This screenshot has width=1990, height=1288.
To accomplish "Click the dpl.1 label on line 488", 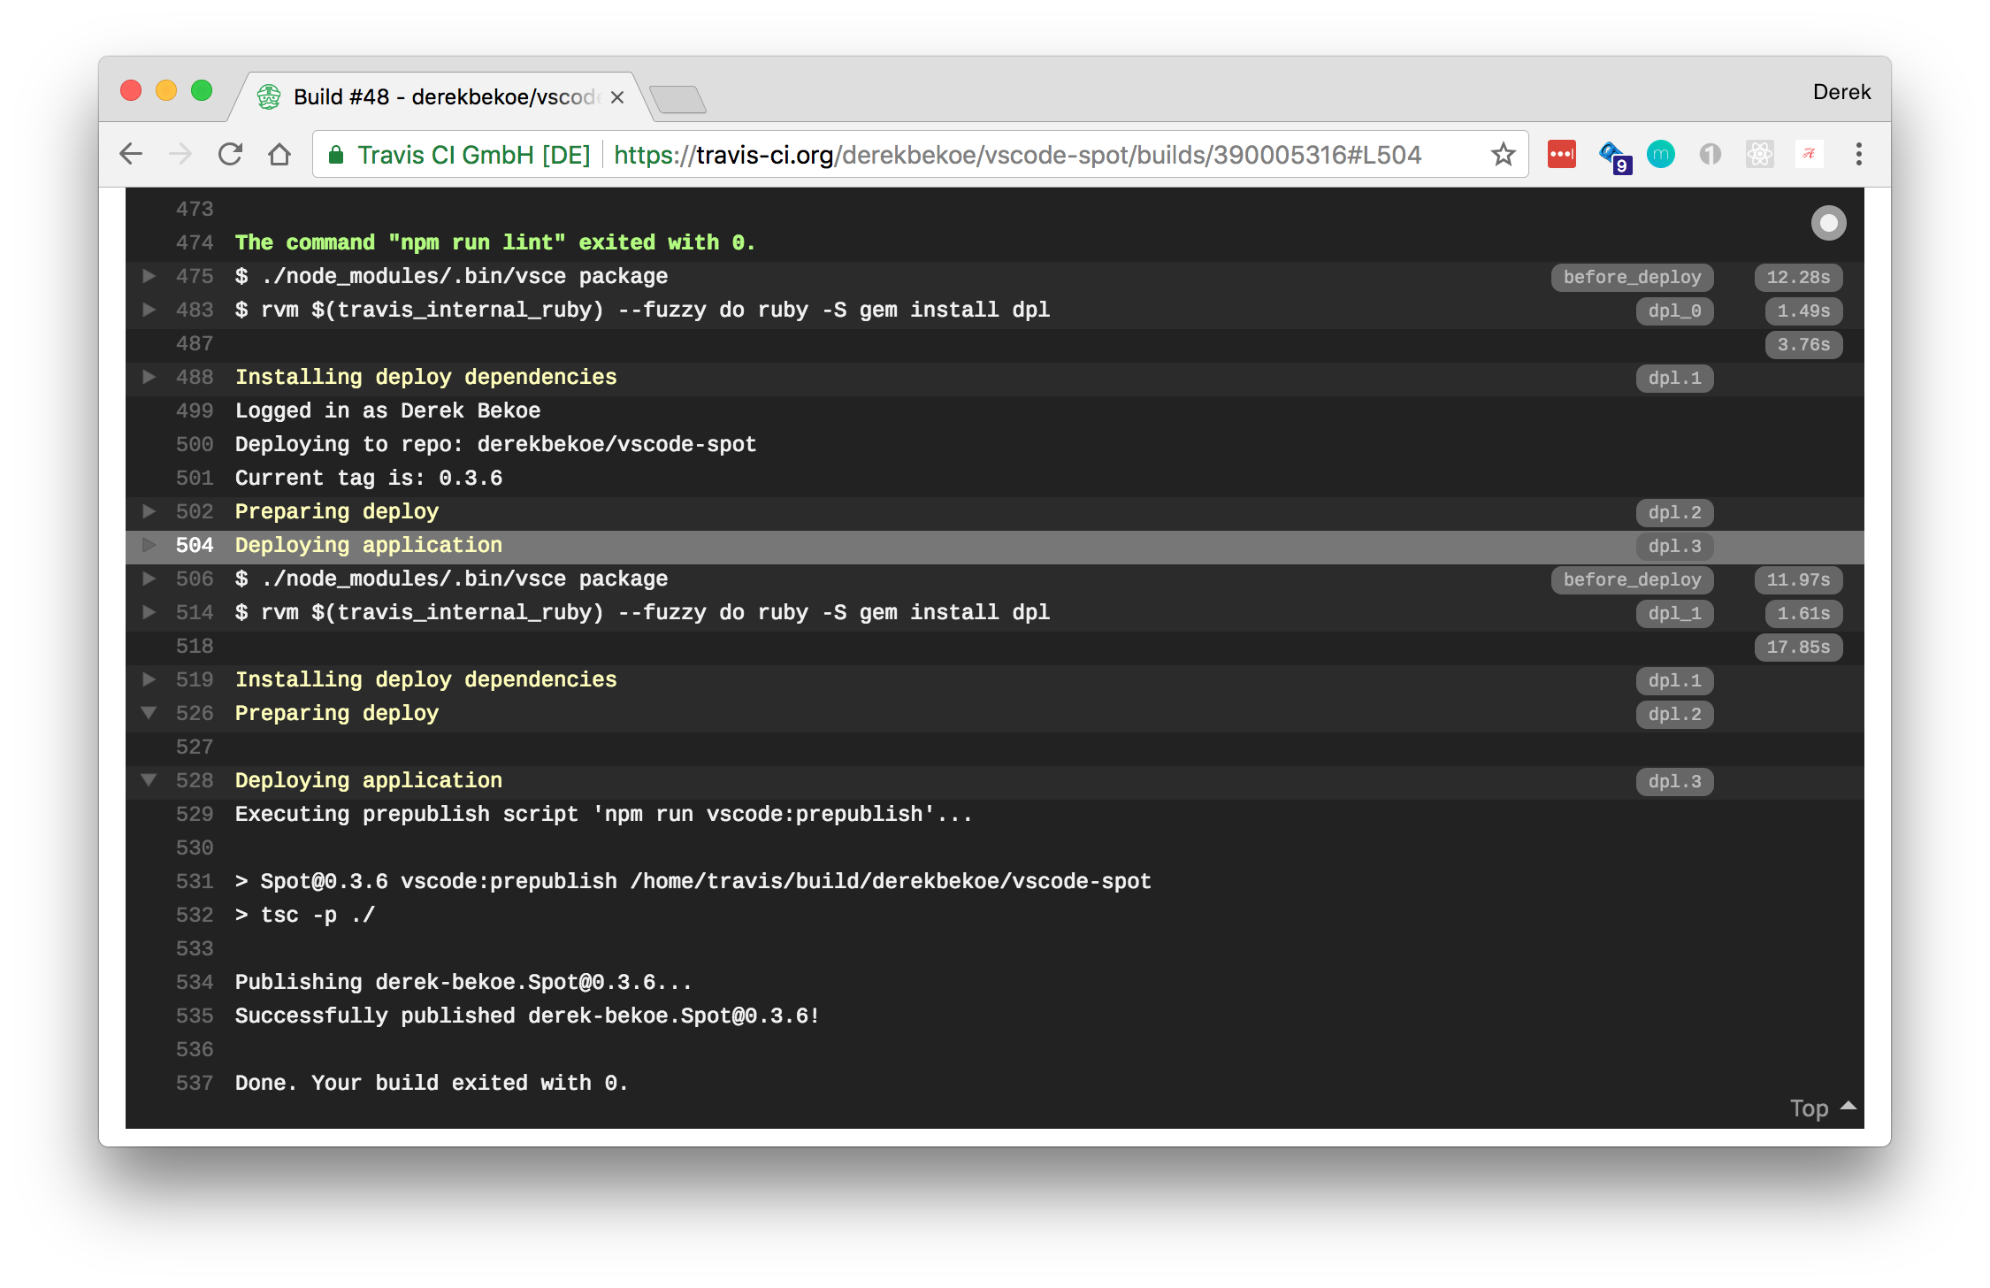I will click(1674, 378).
